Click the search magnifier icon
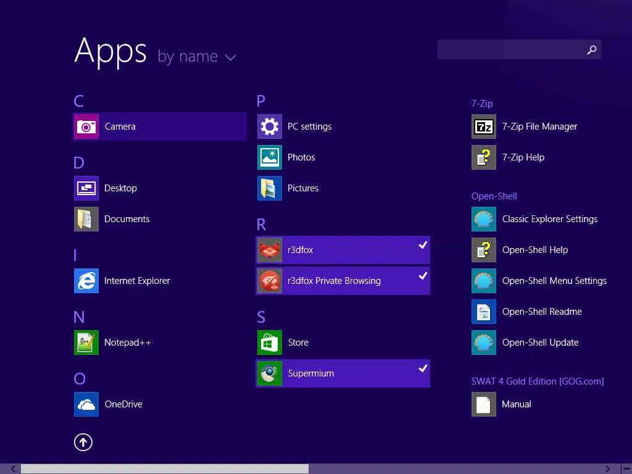 click(592, 49)
